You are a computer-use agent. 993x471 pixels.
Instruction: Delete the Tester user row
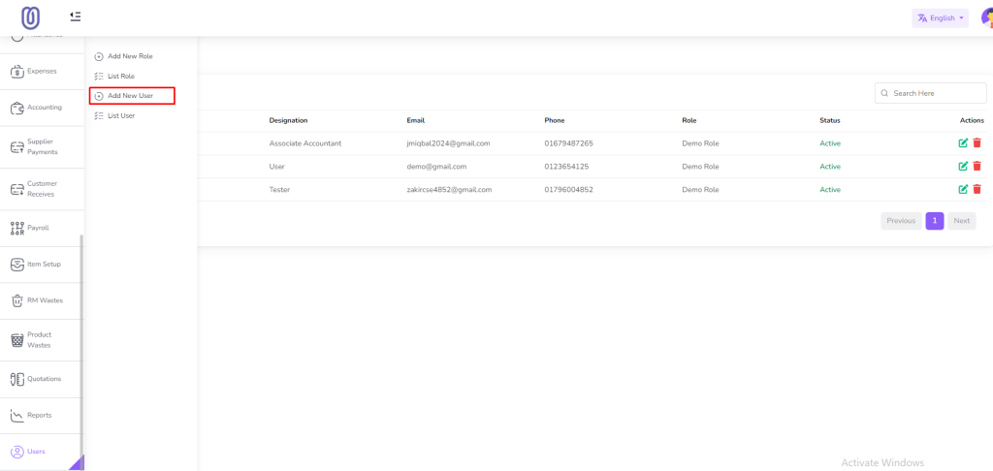(977, 189)
